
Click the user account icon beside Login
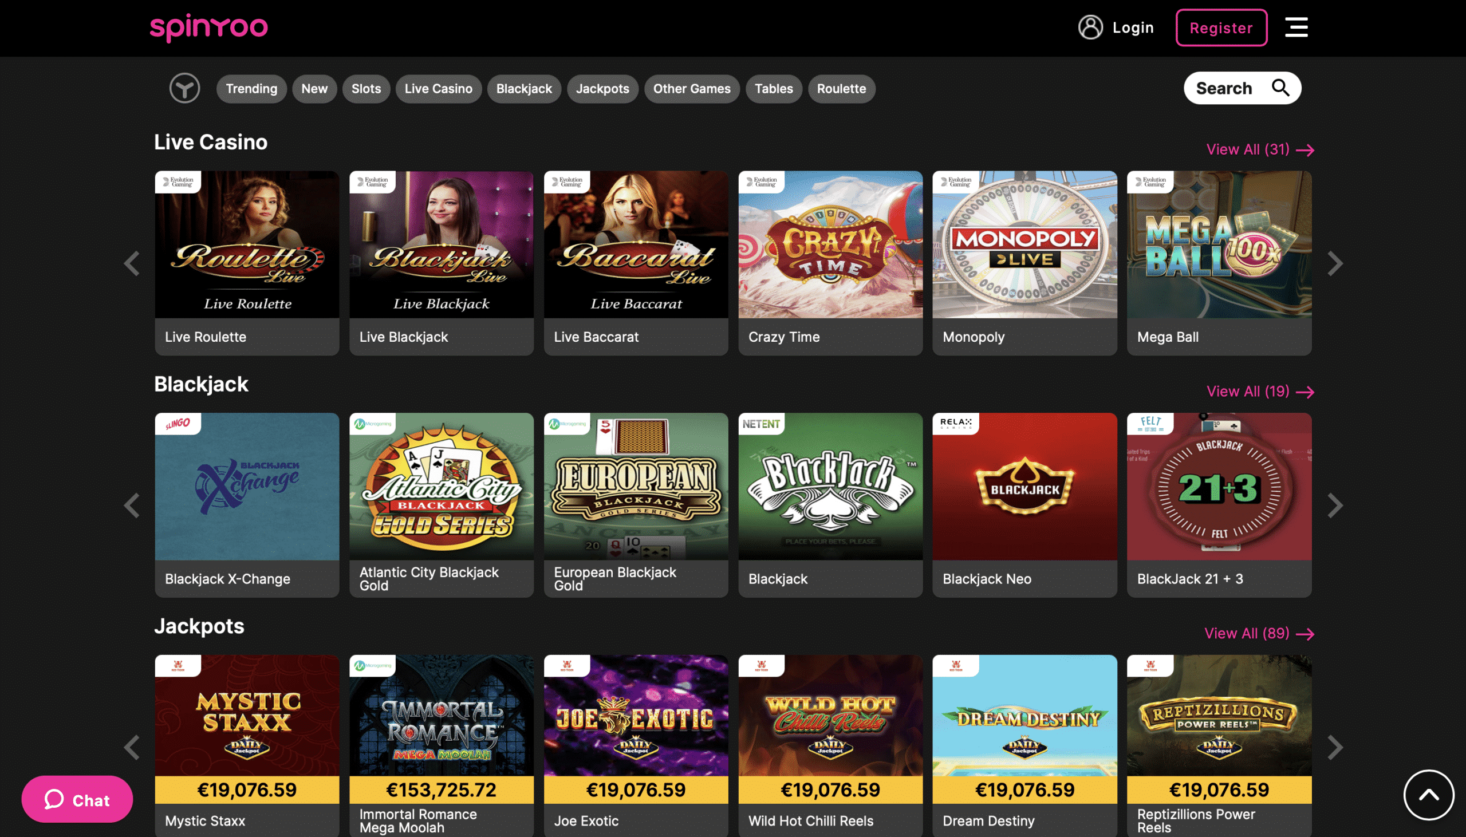click(1090, 27)
